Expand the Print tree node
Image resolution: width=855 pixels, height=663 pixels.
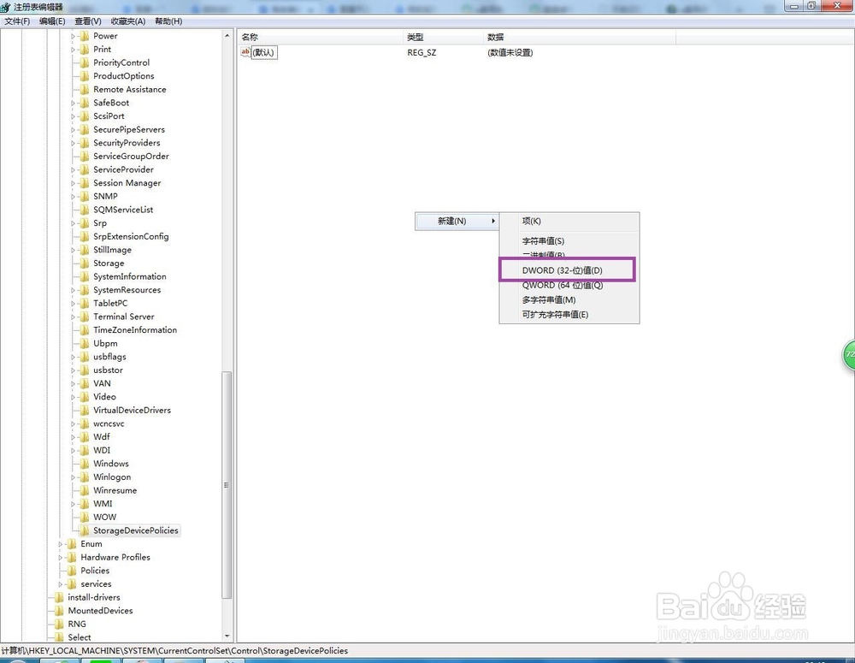73,50
